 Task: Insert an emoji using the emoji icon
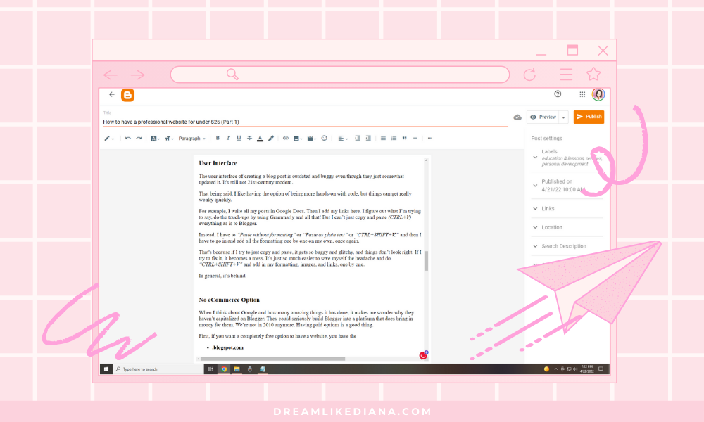point(324,139)
